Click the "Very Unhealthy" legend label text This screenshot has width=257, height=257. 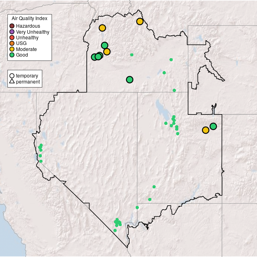(33, 32)
